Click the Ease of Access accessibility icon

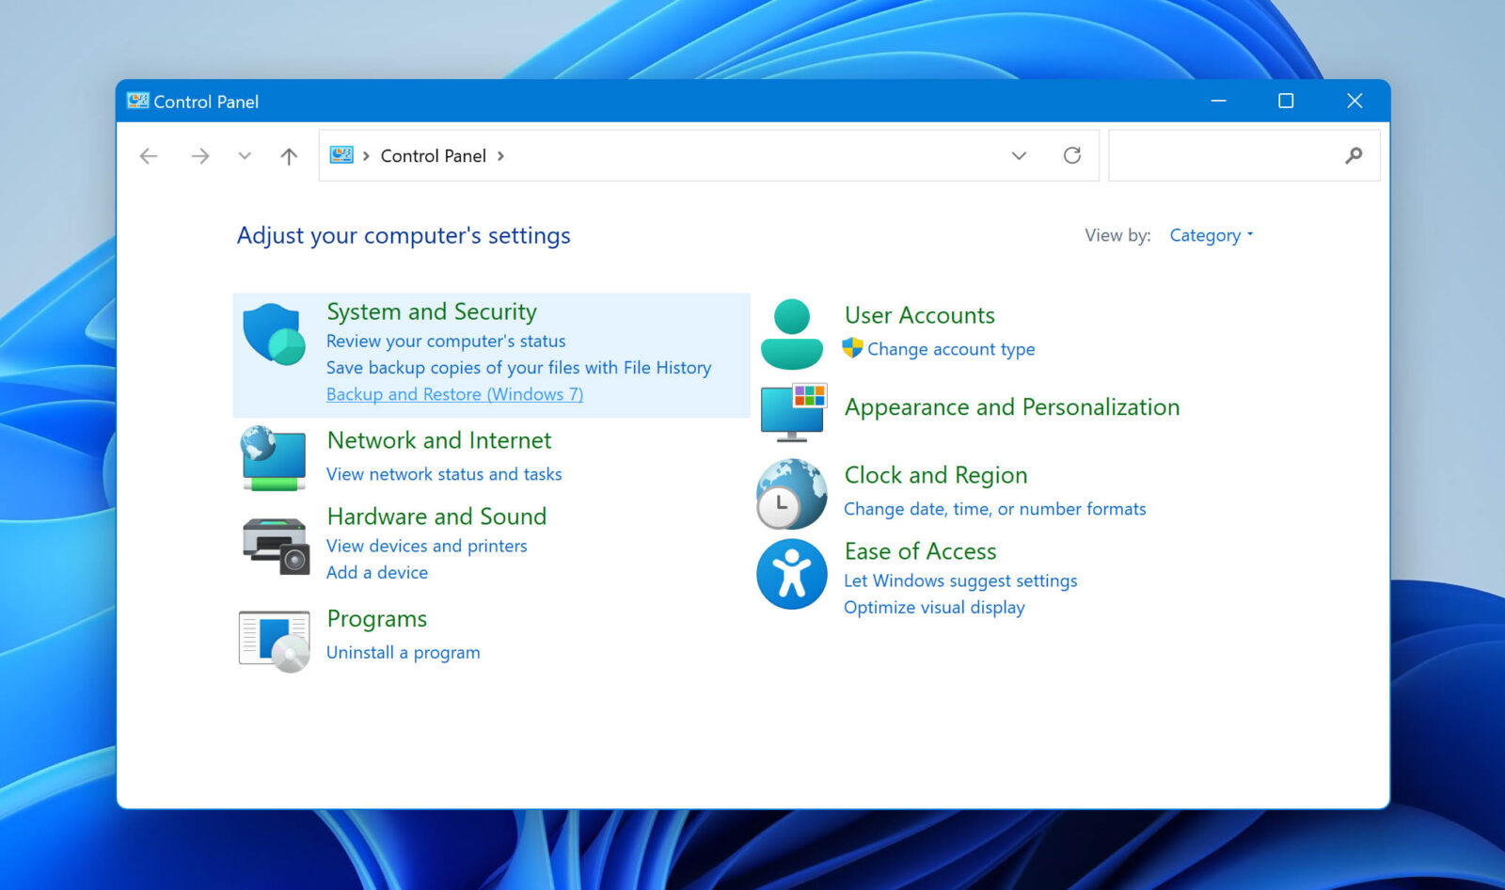pyautogui.click(x=791, y=575)
